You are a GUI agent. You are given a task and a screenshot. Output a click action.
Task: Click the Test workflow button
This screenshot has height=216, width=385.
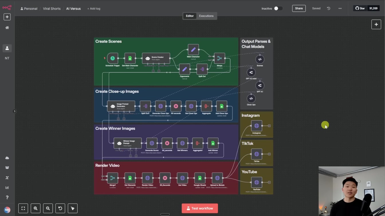[x=200, y=208]
